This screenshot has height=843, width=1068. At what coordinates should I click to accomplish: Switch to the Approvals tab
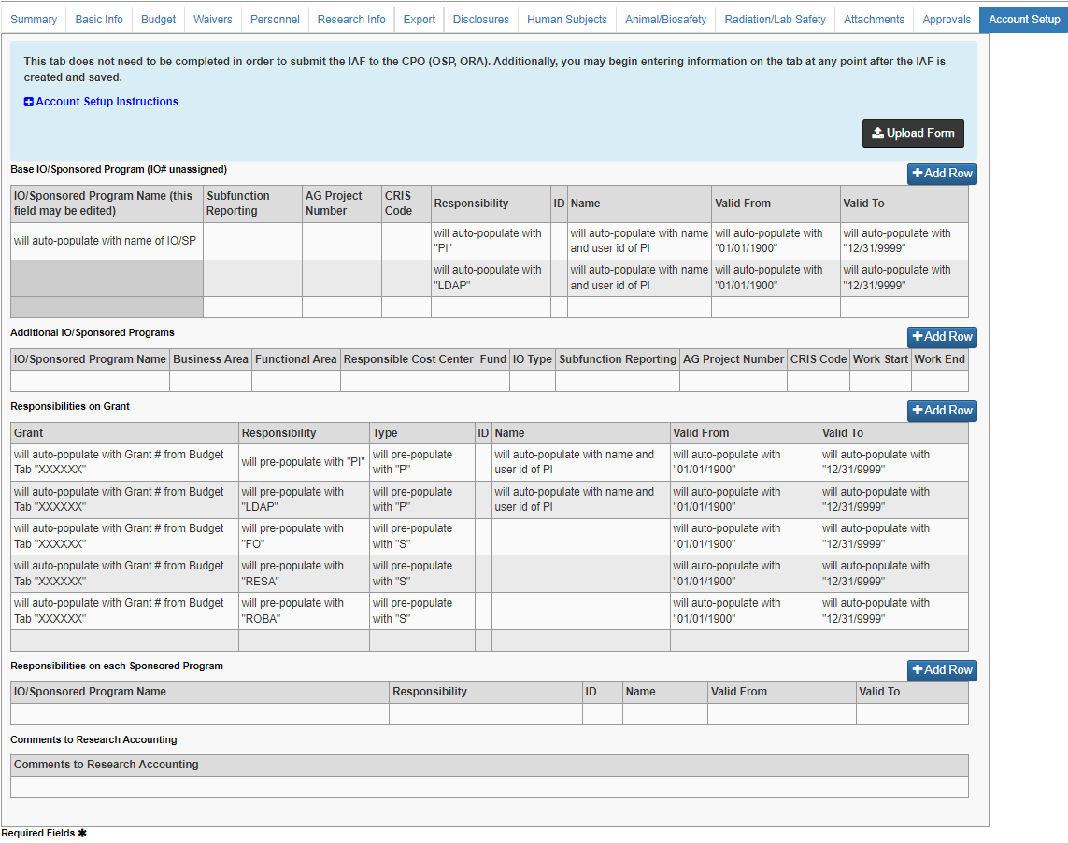coord(946,19)
